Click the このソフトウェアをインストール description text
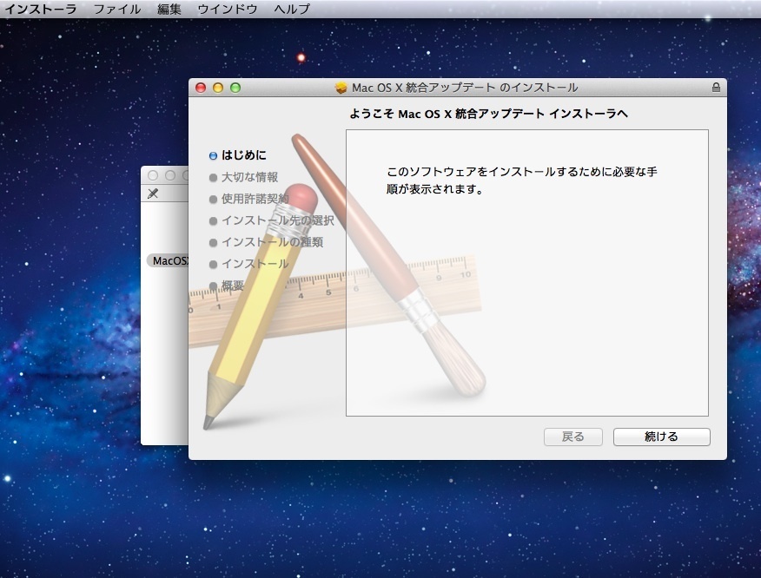Screen dimensions: 761x578 (x=522, y=180)
